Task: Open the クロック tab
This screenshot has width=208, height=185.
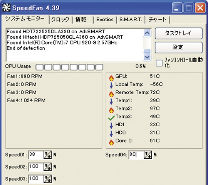Action: pos(60,20)
